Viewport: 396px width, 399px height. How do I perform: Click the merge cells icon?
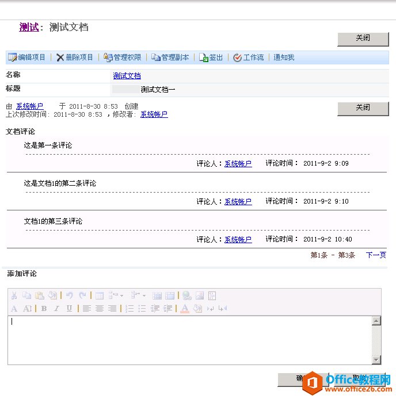click(x=170, y=296)
